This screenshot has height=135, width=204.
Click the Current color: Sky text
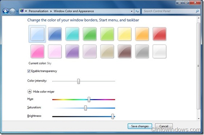[40, 64]
